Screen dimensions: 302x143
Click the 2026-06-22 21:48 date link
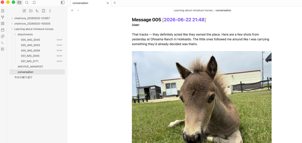pyautogui.click(x=184, y=20)
